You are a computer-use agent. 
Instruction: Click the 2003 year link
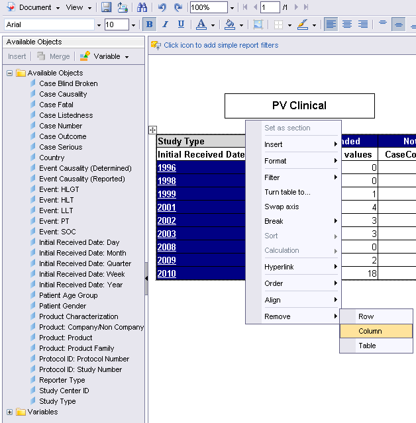[x=166, y=234]
